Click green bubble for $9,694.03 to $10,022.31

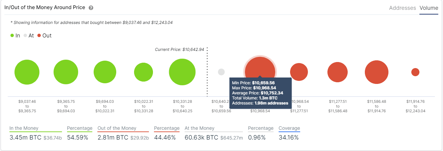point(105,72)
